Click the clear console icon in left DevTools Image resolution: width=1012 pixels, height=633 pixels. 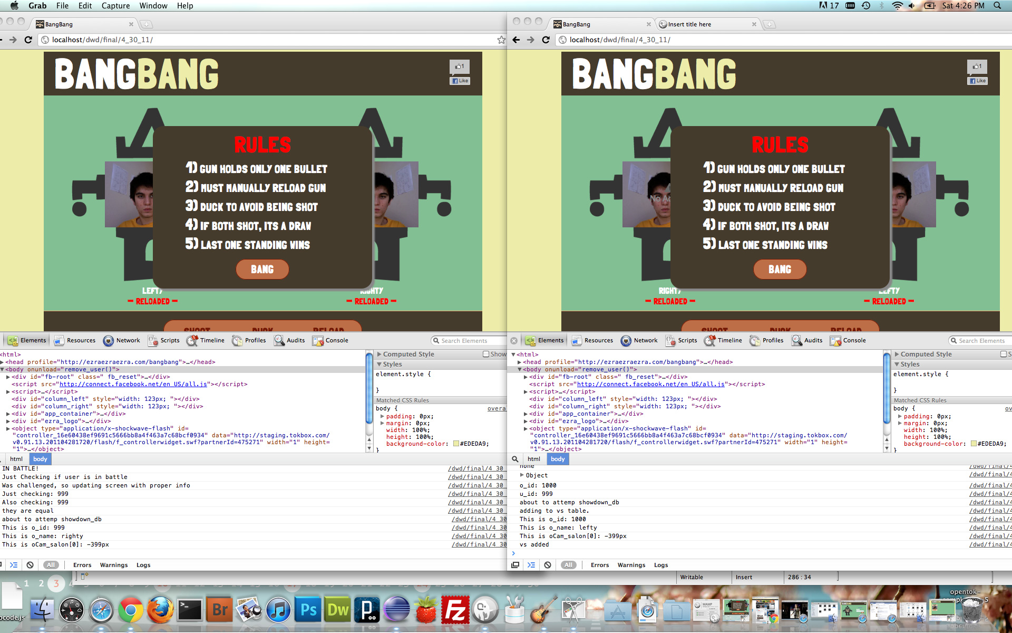[x=30, y=565]
